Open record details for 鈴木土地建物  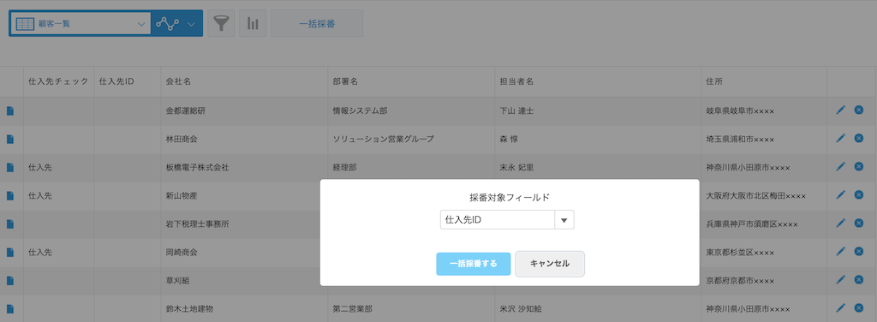point(9,308)
